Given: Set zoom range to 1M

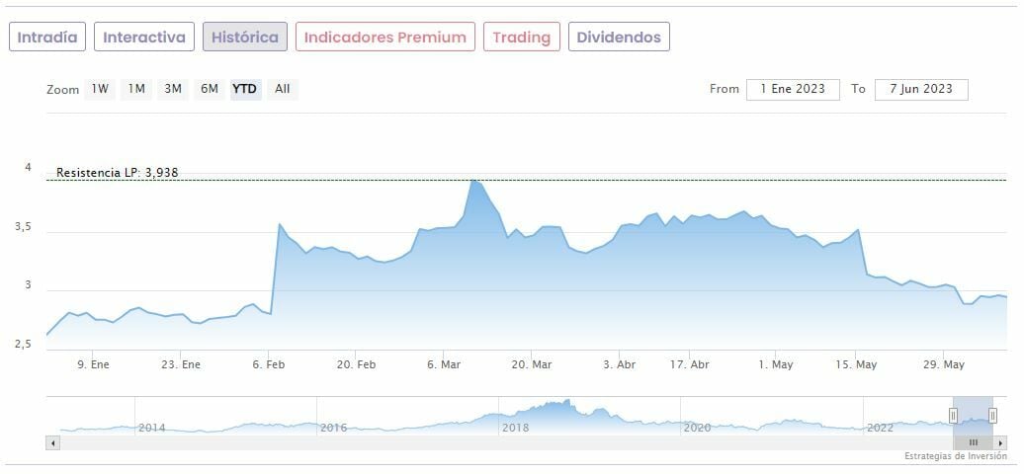Looking at the screenshot, I should [x=136, y=89].
